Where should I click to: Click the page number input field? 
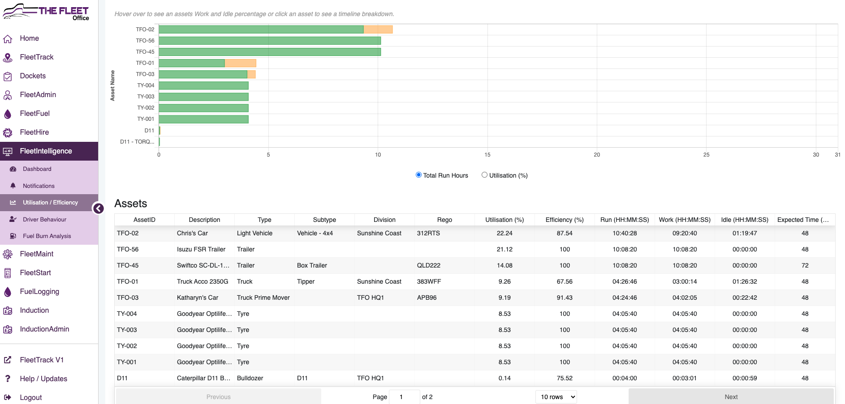click(x=405, y=397)
